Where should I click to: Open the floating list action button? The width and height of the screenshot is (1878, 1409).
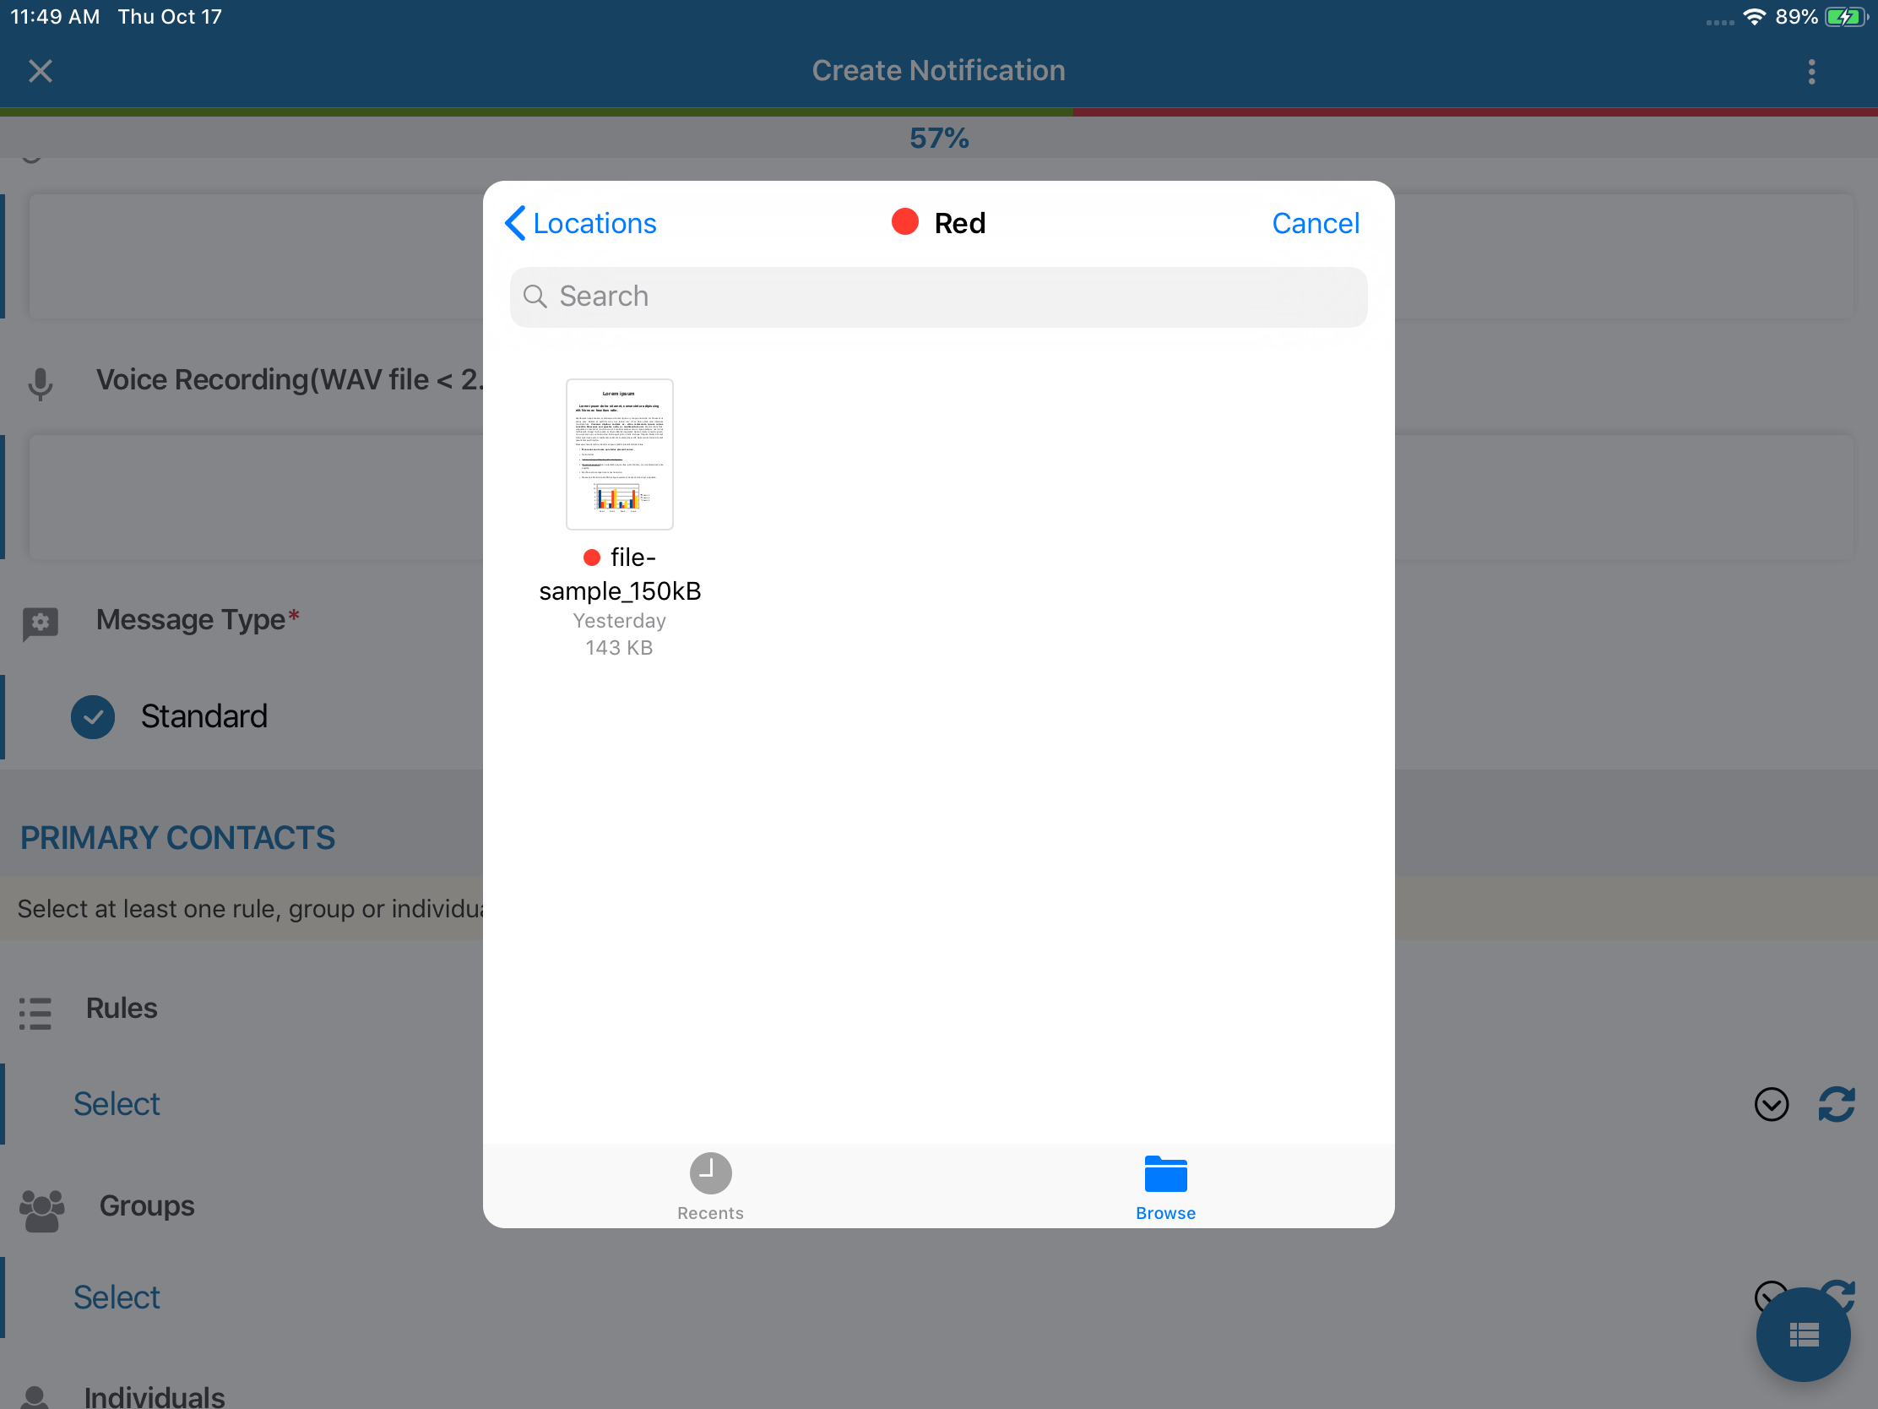[1803, 1335]
